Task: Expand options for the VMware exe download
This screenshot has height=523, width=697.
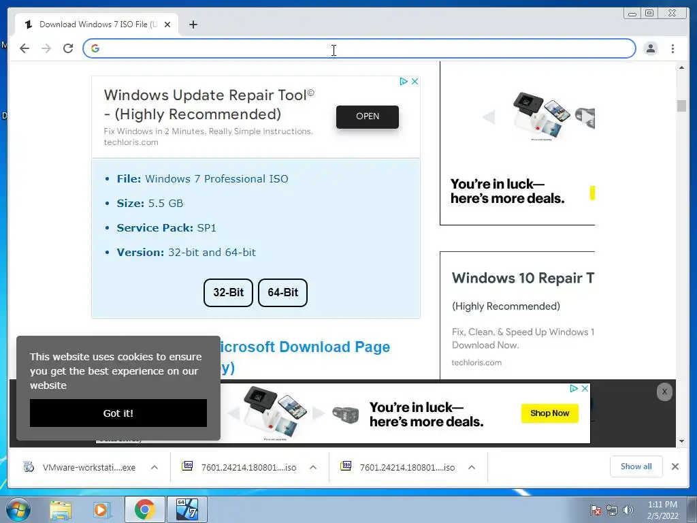Action: [x=155, y=467]
